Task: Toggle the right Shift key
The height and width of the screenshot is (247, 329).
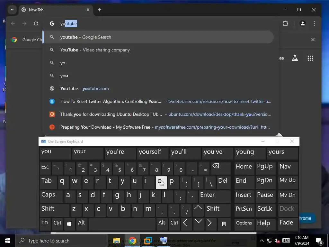Action: pyautogui.click(x=218, y=210)
